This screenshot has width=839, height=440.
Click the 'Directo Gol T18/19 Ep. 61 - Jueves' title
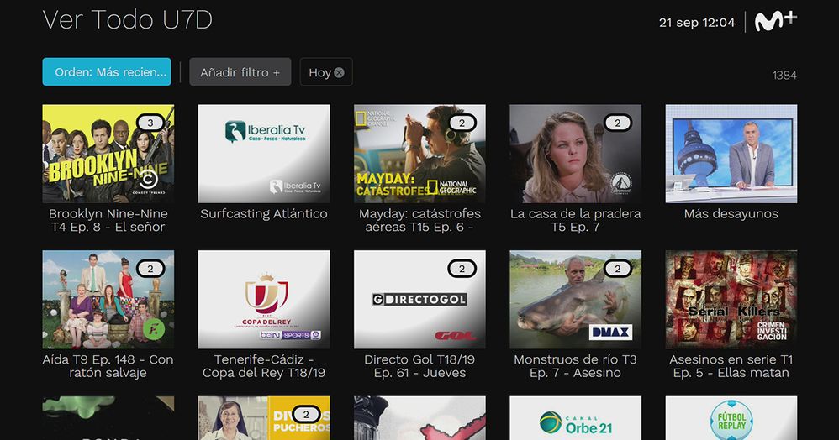419,366
